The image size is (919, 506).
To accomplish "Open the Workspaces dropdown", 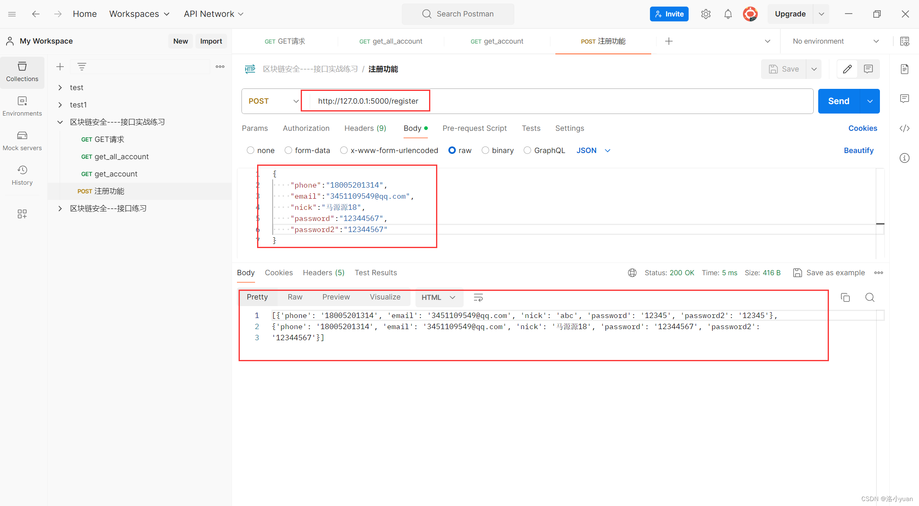I will 139,14.
